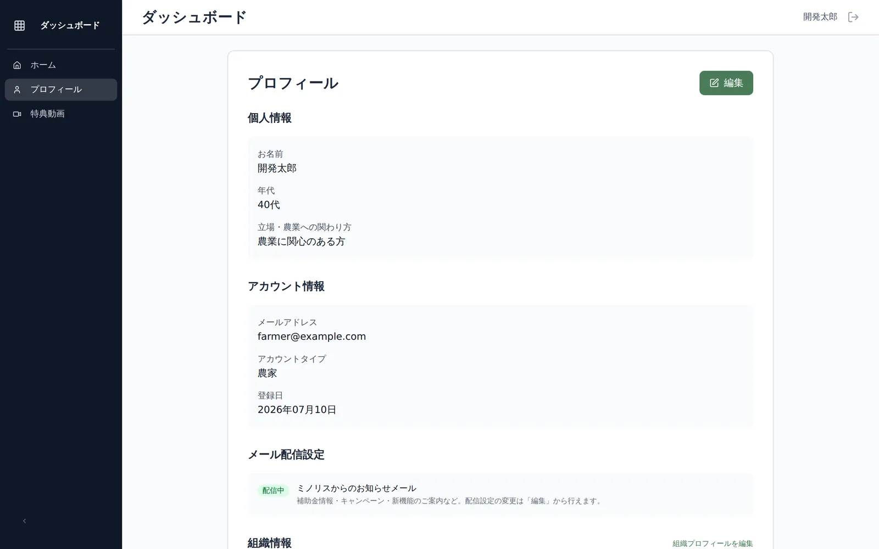Click the dashboard grid logo icon

(x=19, y=25)
